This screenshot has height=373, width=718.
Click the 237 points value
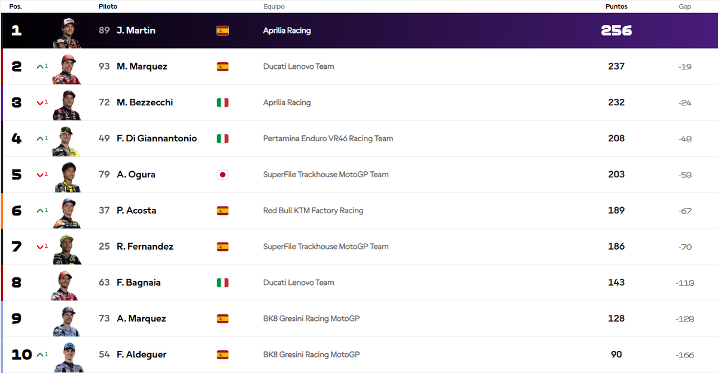[x=616, y=66]
